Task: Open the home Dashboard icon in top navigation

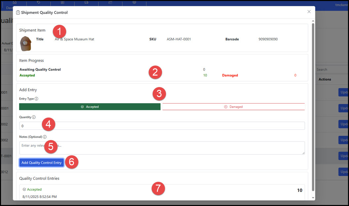Action: pyautogui.click(x=15, y=2)
